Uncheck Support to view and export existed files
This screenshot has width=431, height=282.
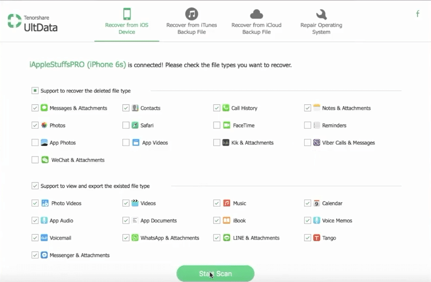pyautogui.click(x=35, y=186)
